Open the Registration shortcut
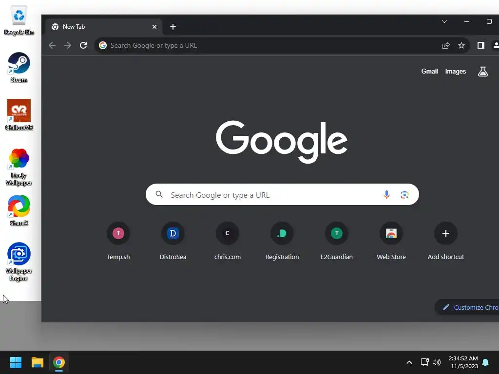 pyautogui.click(x=282, y=241)
